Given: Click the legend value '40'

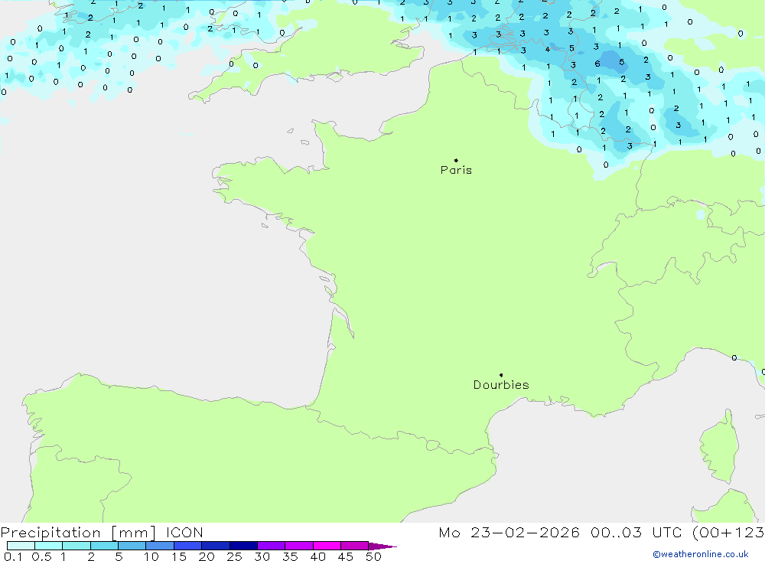Looking at the screenshot, I should (x=317, y=556).
